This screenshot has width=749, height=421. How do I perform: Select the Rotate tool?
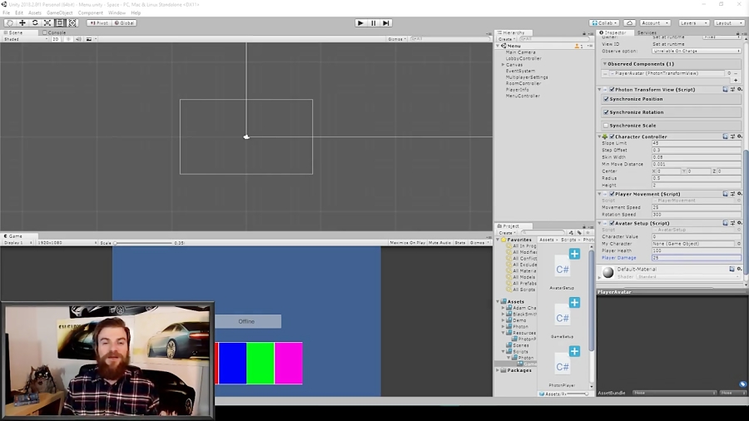[x=35, y=23]
